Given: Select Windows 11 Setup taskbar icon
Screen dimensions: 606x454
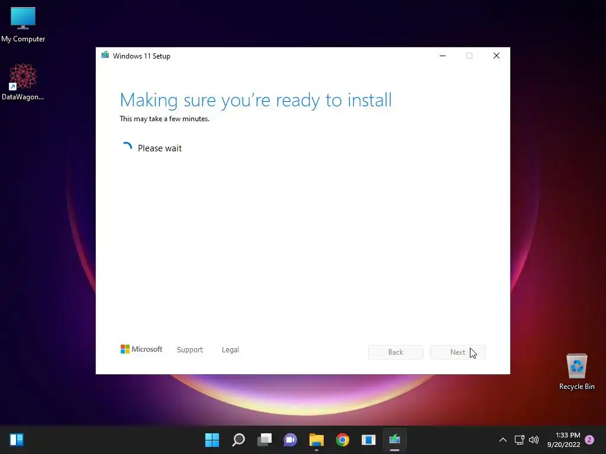Looking at the screenshot, I should pos(395,440).
